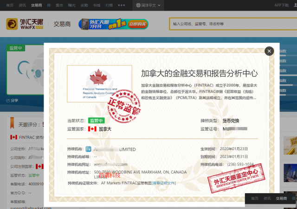Viewport: 297px width, 209px height.
Task: Open 曝光 in the top navigation
Action: 72,5
